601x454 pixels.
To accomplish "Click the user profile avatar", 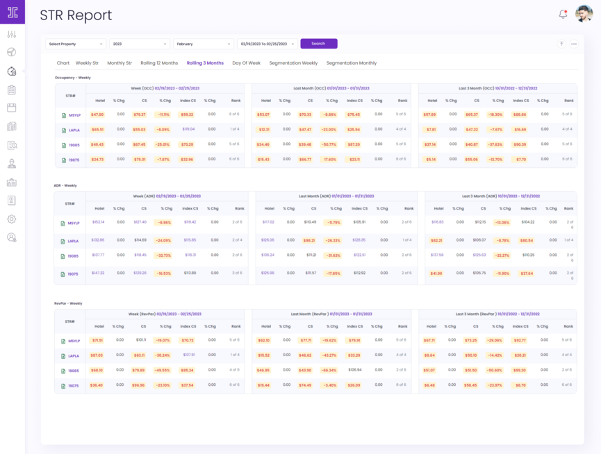I will coord(584,14).
